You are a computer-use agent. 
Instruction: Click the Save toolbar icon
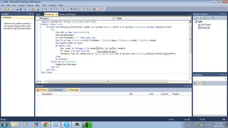(x=17, y=9)
